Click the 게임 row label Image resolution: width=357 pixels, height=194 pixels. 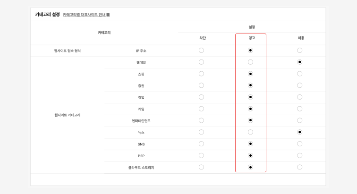[x=141, y=110]
